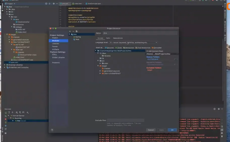Switch to the Sources tab
Viewport: 230px width, 142px height.
coord(100,38)
